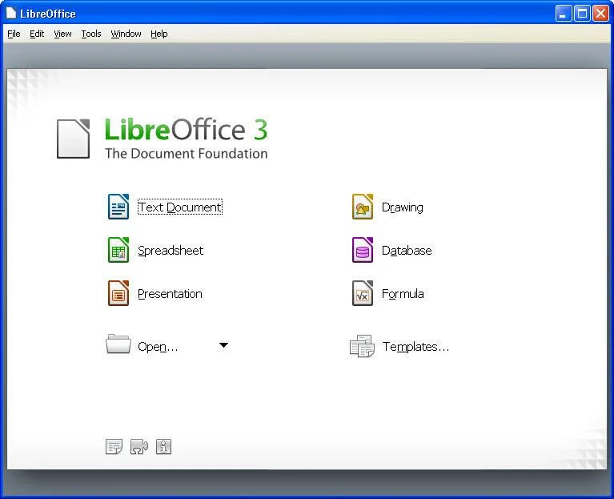
Task: Click the Presentation Impress icon
Action: point(118,293)
